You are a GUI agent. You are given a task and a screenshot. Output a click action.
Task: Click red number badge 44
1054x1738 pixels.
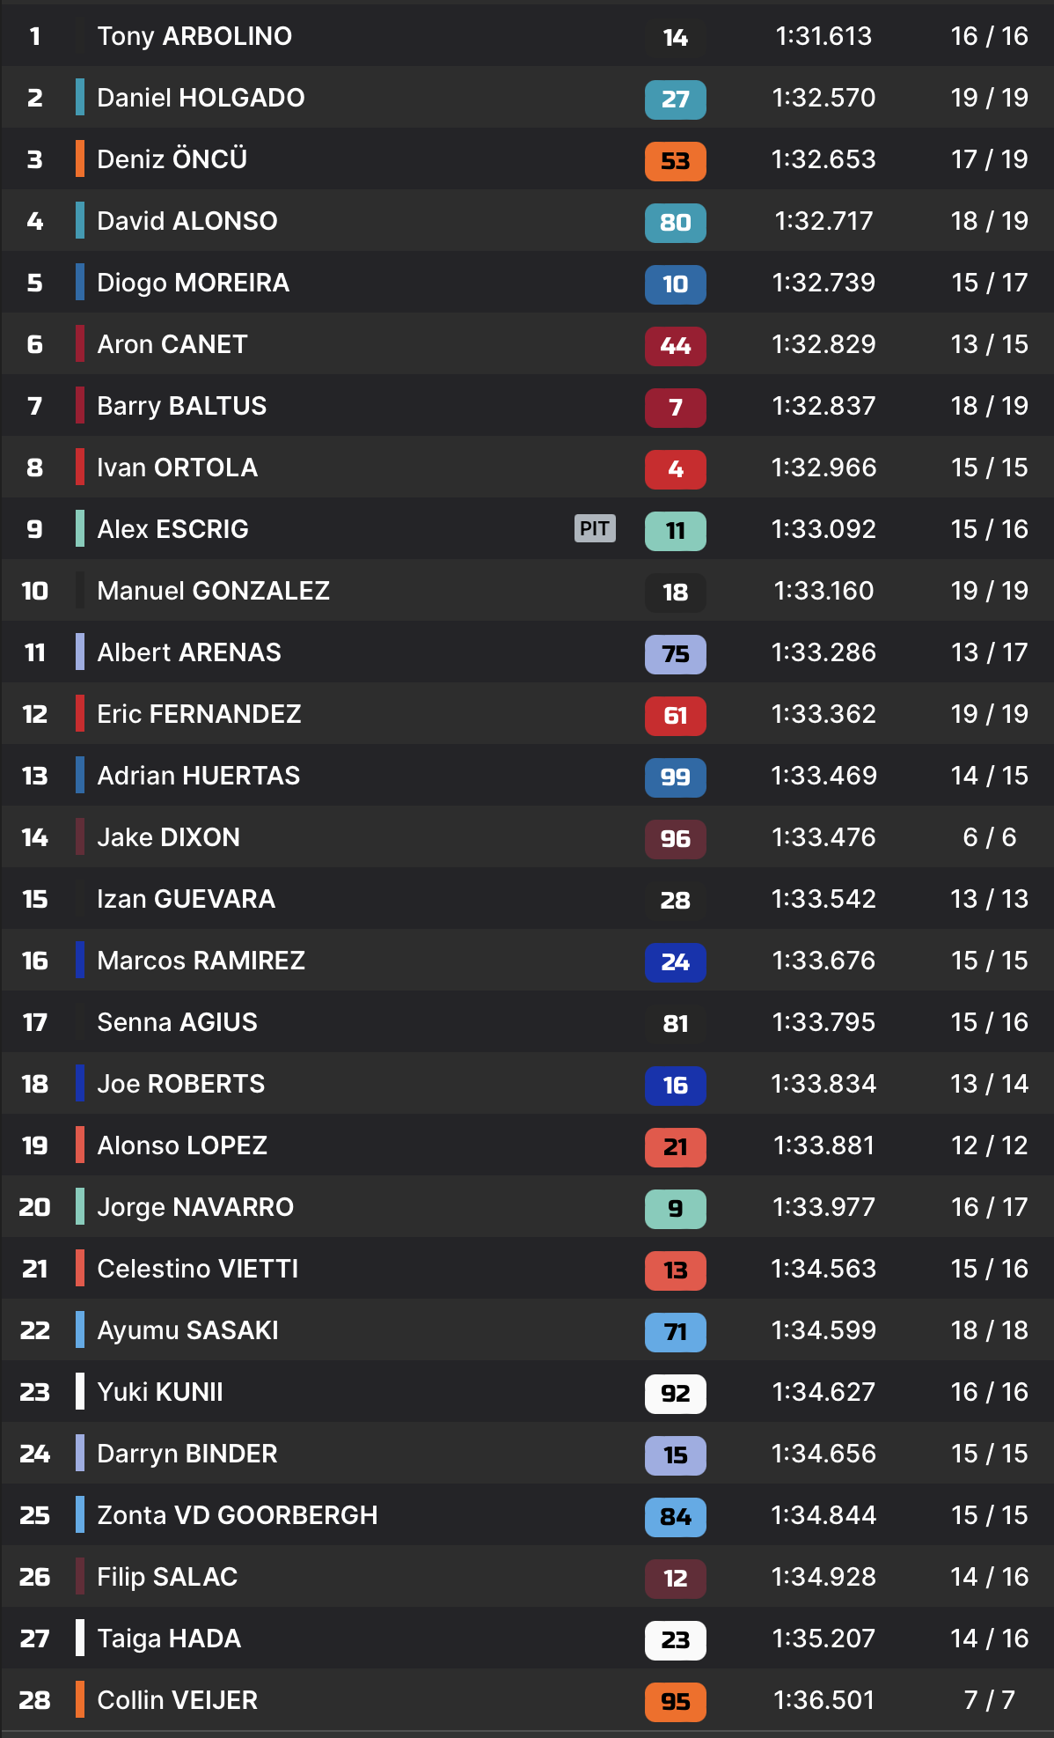click(x=675, y=345)
